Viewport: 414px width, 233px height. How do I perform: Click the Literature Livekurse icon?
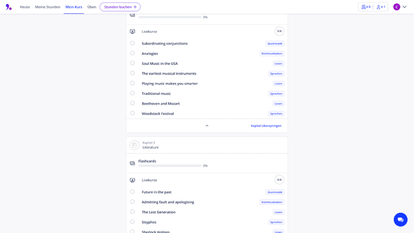(x=132, y=180)
